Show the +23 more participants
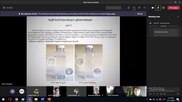Image resolution: width=182 pixels, height=102 pixels. [13, 91]
